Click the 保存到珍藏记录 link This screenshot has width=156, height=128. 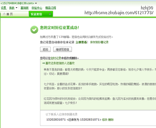pyautogui.click(x=99, y=42)
